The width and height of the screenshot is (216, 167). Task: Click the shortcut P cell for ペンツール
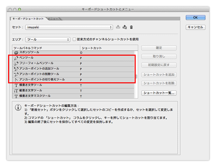point(81,58)
